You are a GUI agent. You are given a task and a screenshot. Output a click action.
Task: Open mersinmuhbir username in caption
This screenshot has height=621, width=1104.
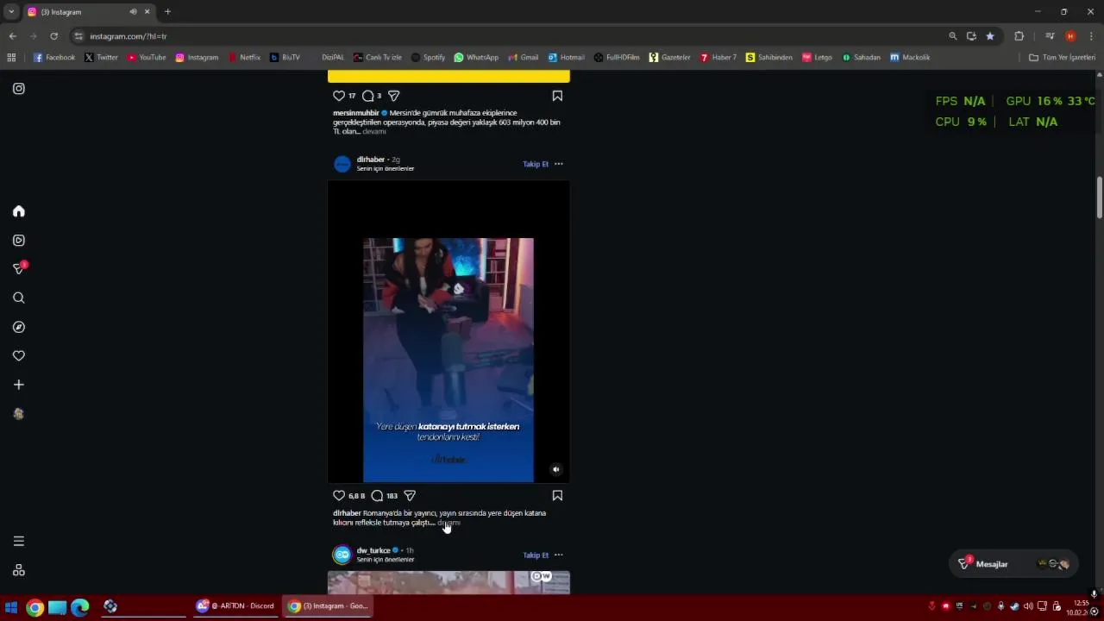(x=355, y=113)
